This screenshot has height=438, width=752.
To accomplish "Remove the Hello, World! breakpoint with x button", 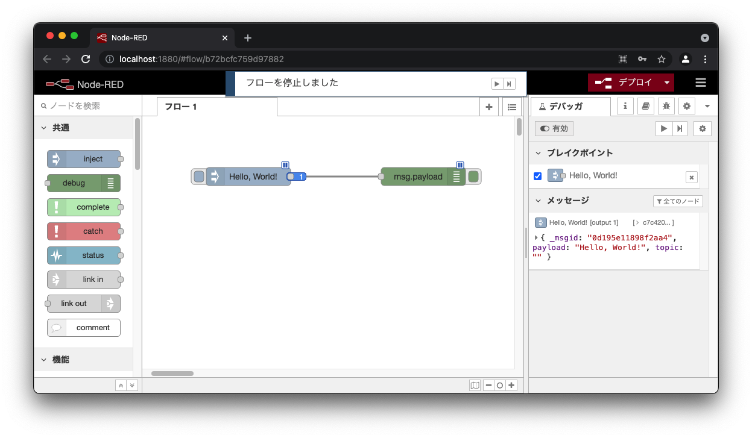I will tap(692, 177).
